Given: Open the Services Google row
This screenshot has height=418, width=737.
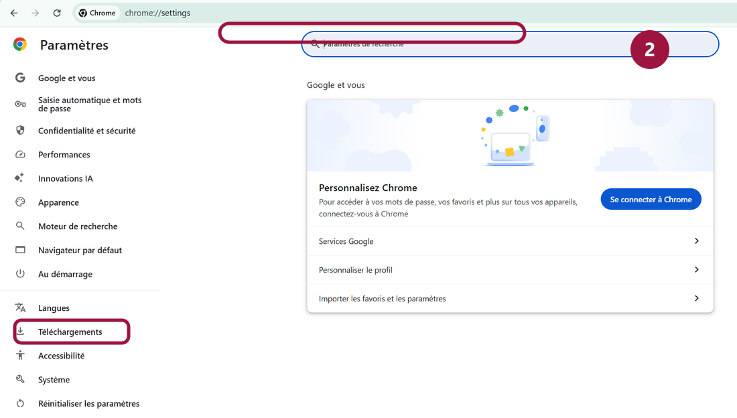Looking at the screenshot, I should [510, 241].
